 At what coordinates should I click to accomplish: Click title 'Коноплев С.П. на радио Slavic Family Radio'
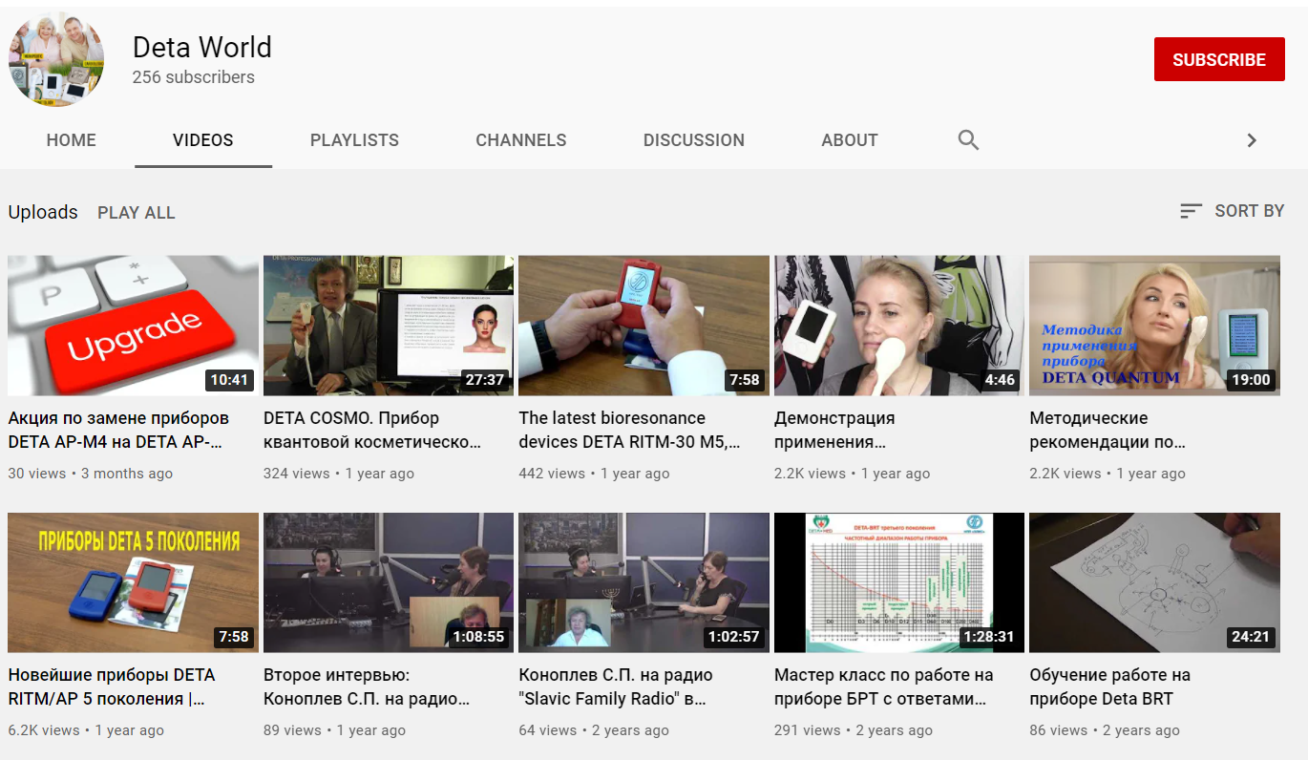point(616,687)
